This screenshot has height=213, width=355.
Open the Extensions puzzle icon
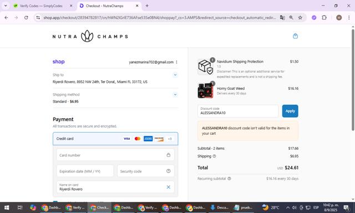324,17
